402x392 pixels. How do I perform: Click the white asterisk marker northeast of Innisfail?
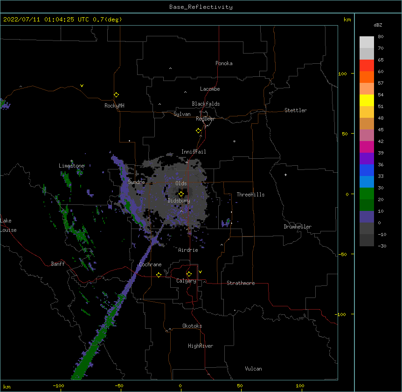(234, 141)
